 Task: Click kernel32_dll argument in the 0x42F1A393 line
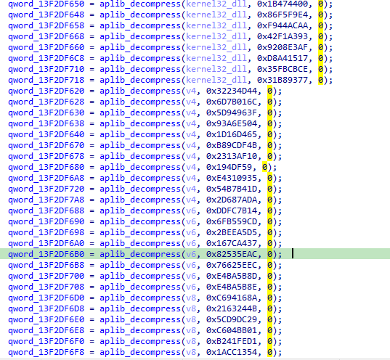[x=216, y=37]
